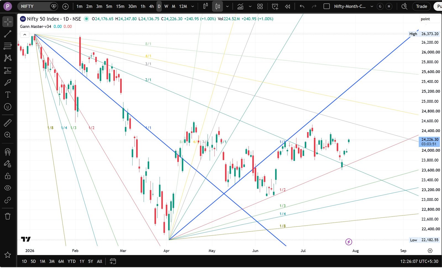442x268 pixels.
Task: Set date range to All
Action: click(99, 261)
